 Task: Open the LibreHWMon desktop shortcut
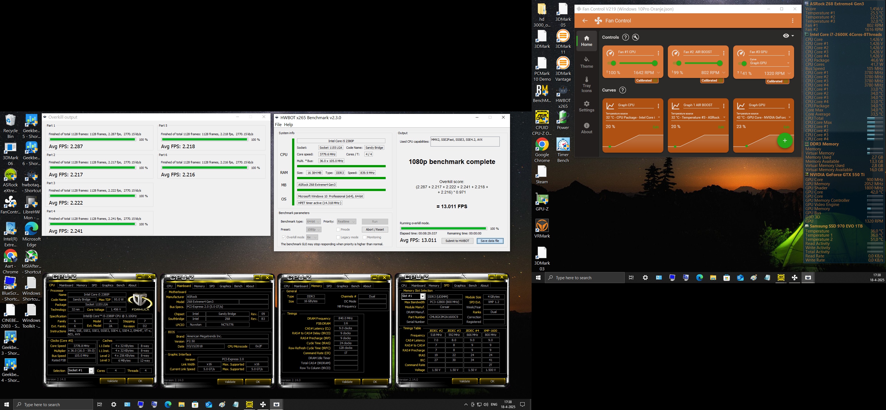pos(31,208)
